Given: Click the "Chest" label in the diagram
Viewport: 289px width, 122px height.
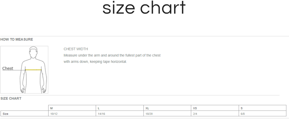Looking at the screenshot, I should click(8, 68).
